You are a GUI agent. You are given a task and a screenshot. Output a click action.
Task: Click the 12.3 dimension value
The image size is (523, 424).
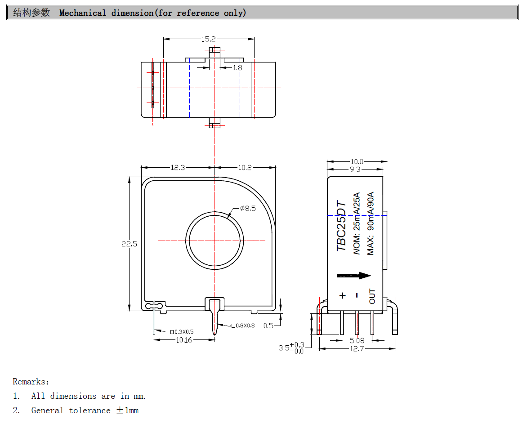[x=178, y=168]
